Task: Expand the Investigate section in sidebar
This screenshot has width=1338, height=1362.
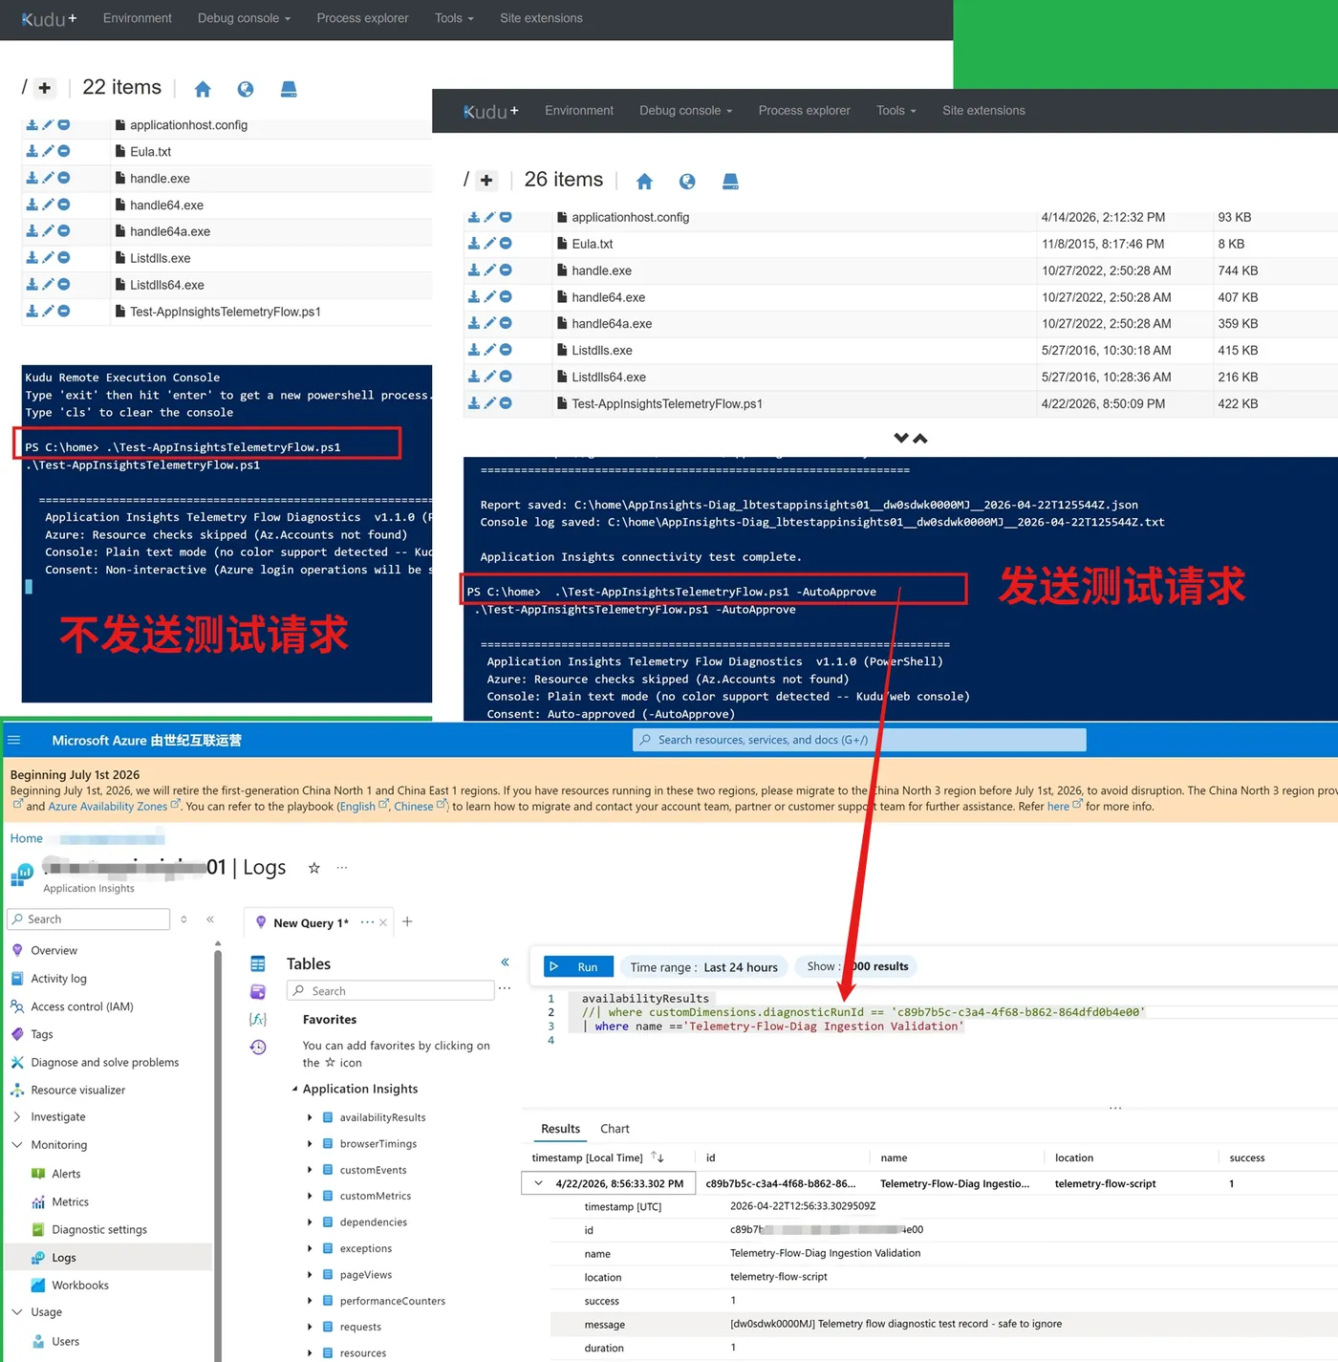Action: [x=17, y=1116]
